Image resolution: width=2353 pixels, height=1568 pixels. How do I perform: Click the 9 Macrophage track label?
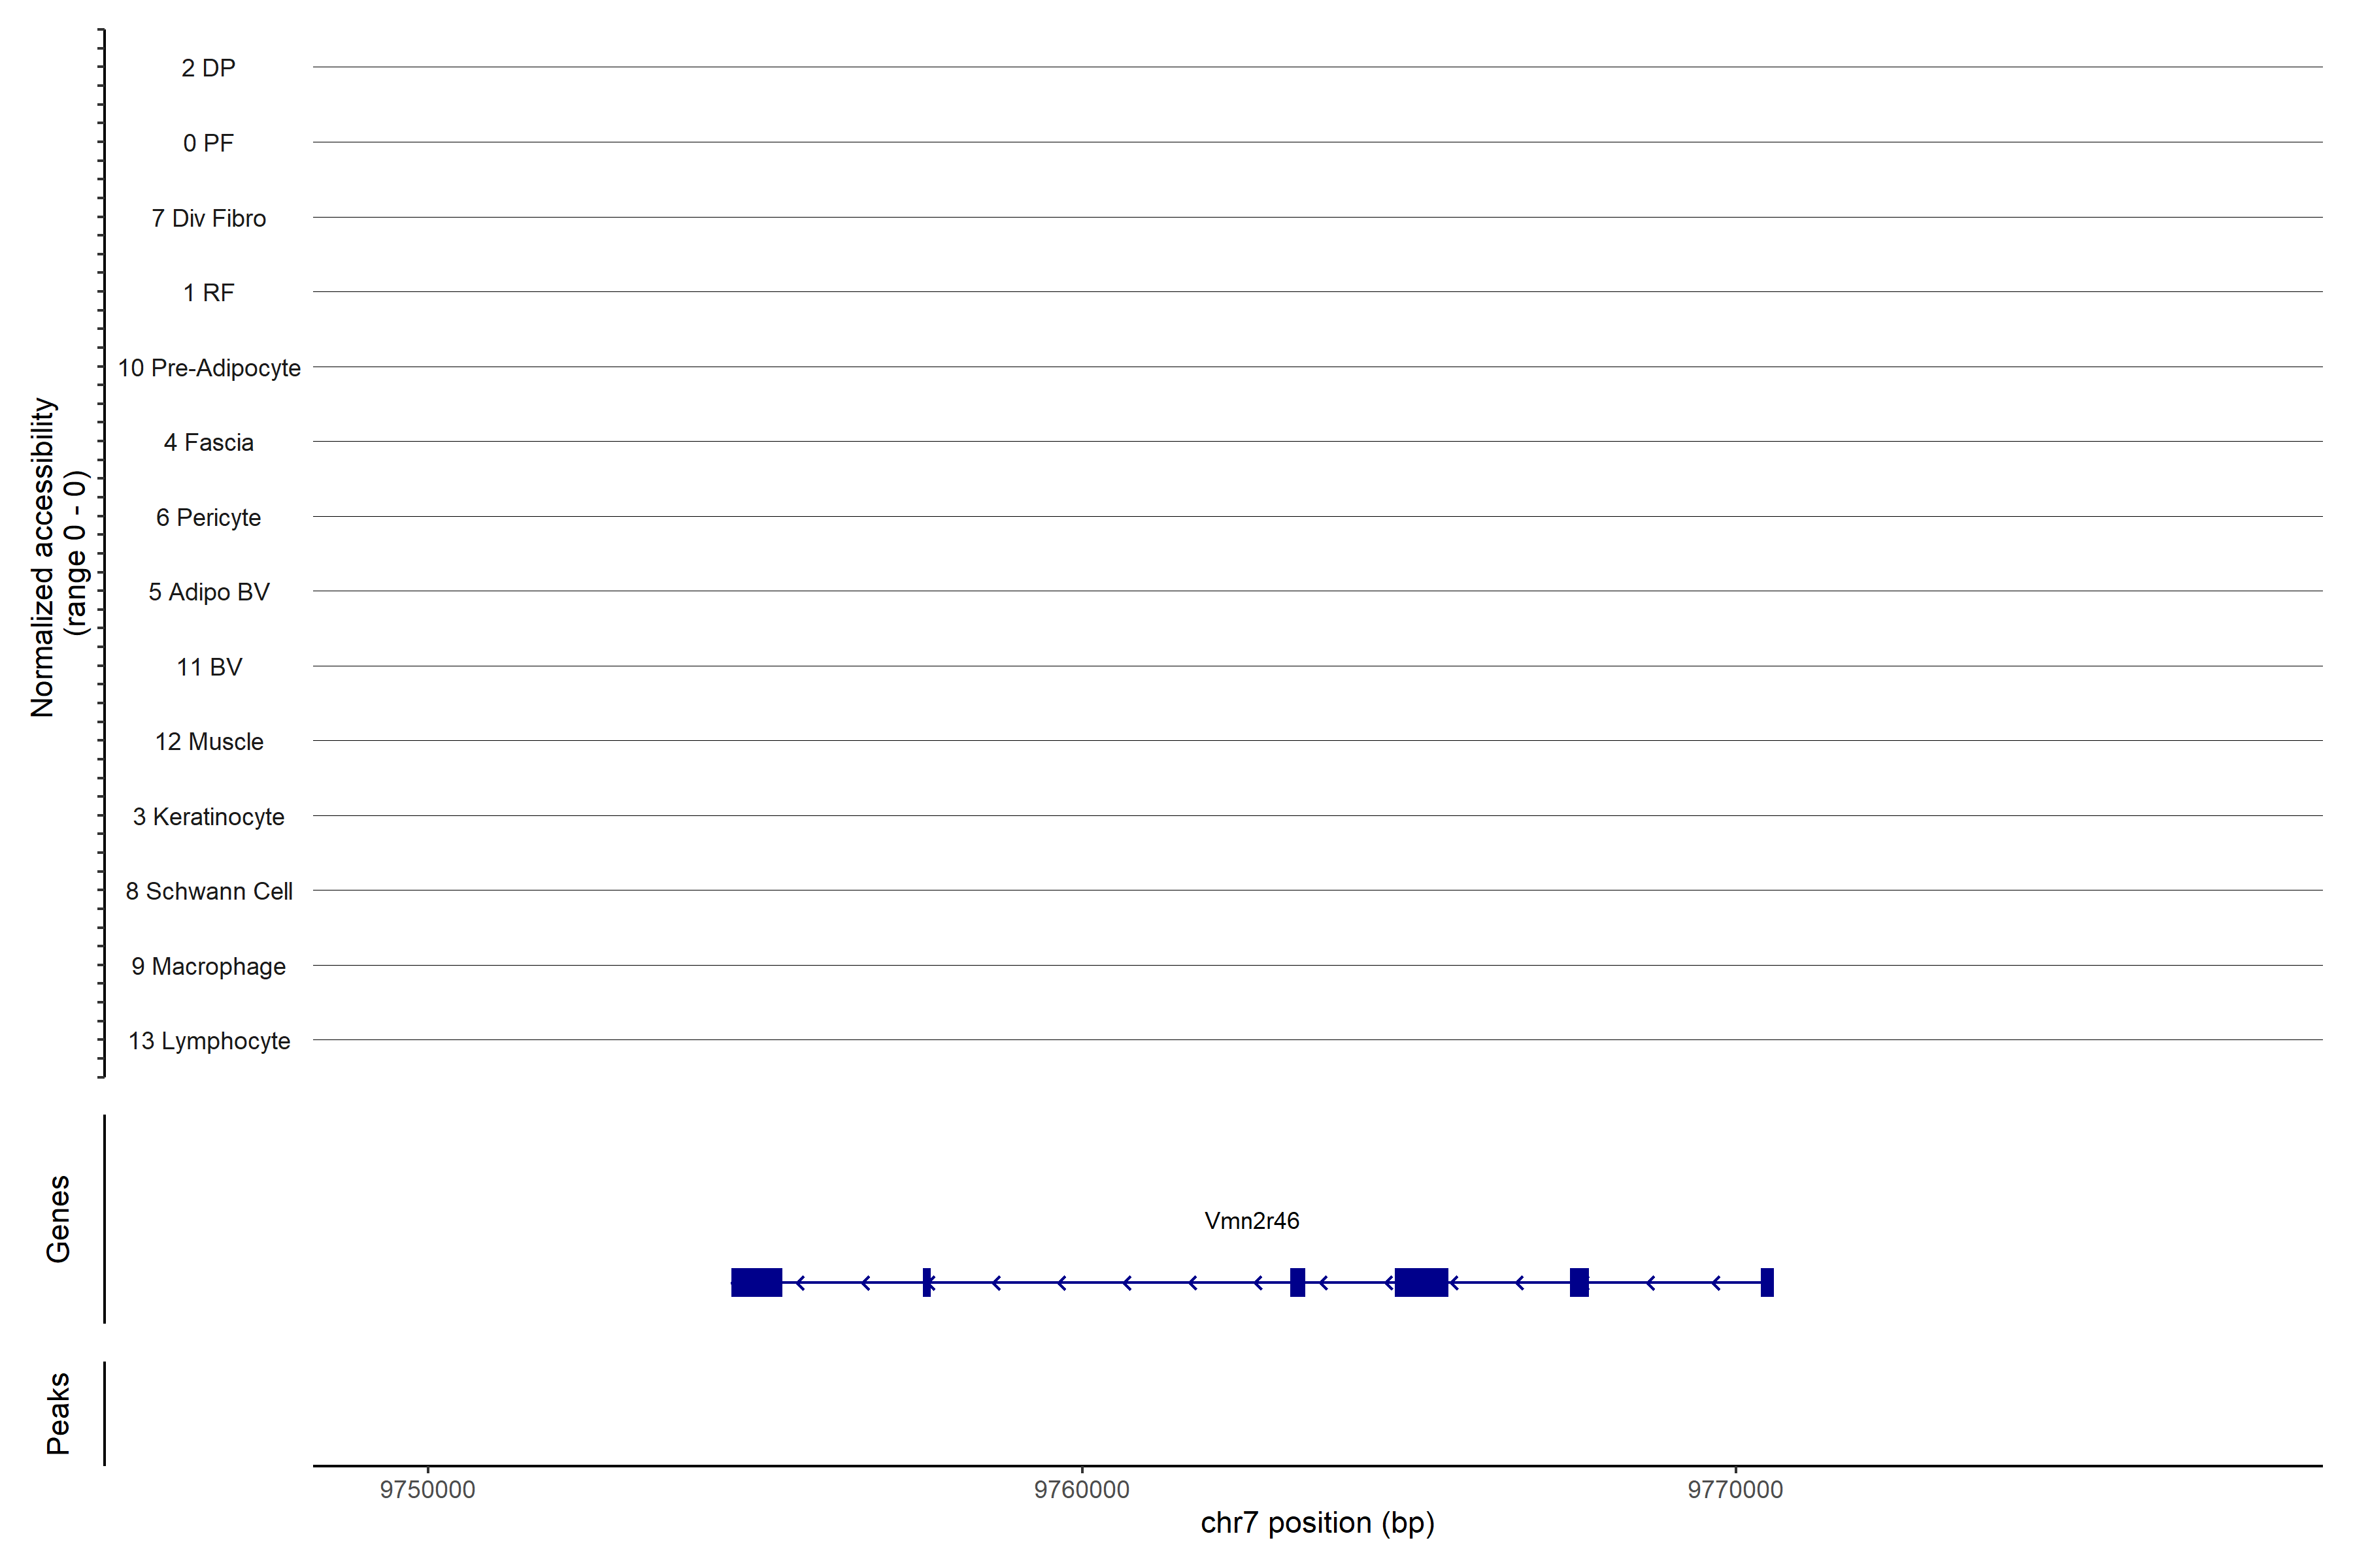208,966
